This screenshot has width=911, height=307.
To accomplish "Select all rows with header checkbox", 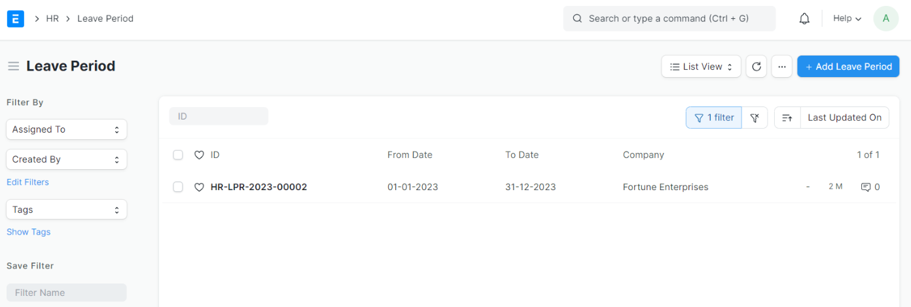I will tap(178, 155).
